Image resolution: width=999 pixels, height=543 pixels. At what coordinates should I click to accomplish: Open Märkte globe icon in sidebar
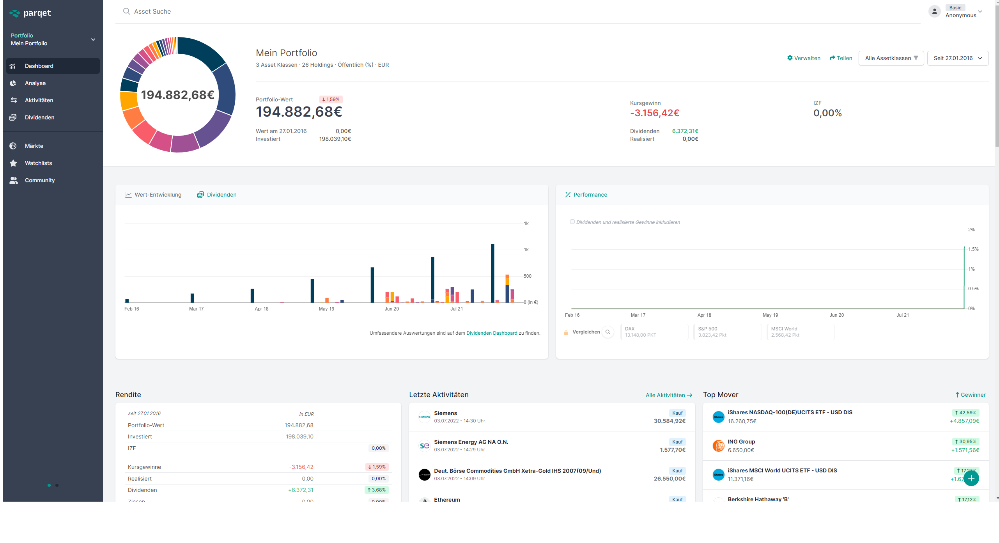13,146
